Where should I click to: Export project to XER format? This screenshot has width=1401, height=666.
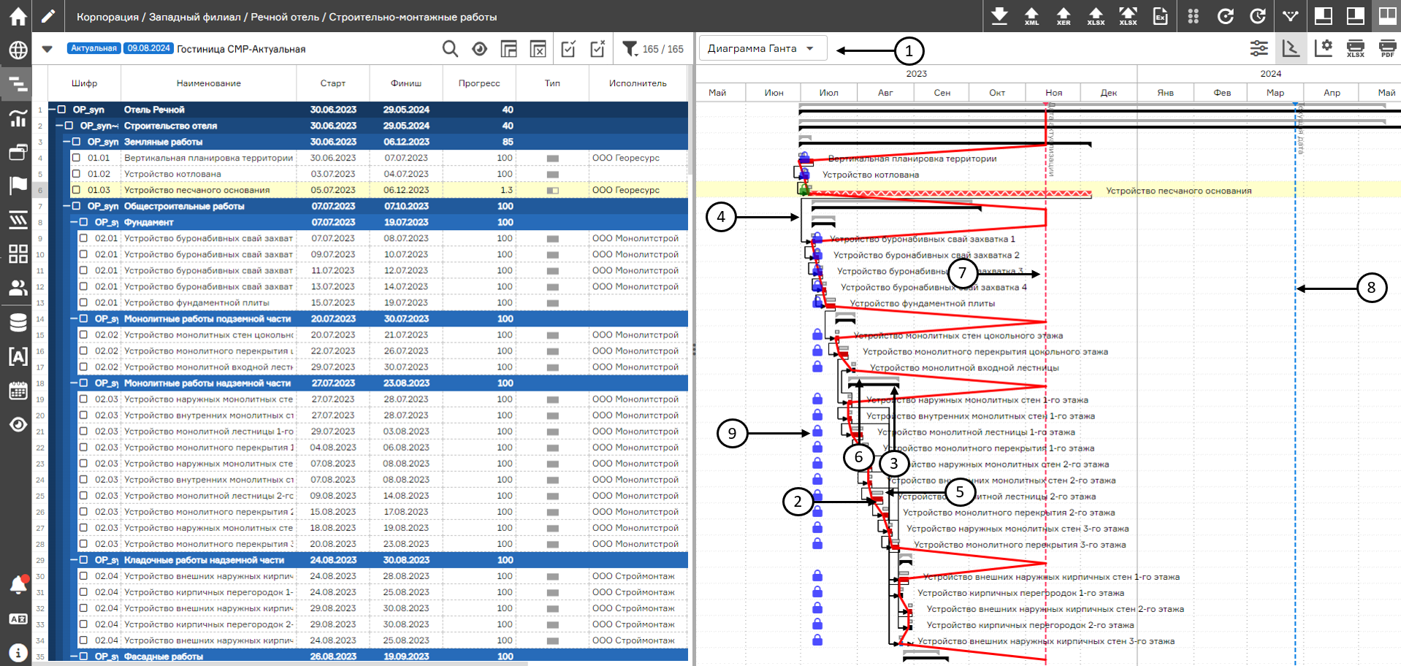click(x=1064, y=16)
